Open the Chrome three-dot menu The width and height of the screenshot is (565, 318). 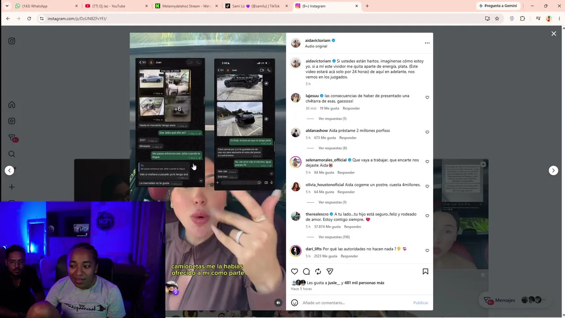point(559,19)
